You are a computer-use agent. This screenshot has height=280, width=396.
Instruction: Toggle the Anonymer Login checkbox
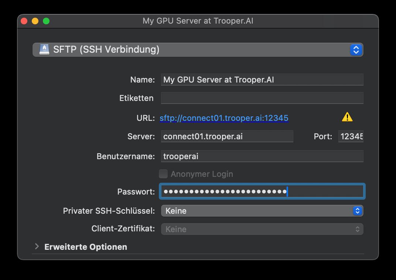click(x=163, y=174)
